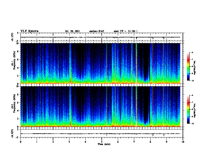Click the "5" tick label on ch.1(V) axis
Viewport: 206px width, 159px height.
[x=18, y=33]
